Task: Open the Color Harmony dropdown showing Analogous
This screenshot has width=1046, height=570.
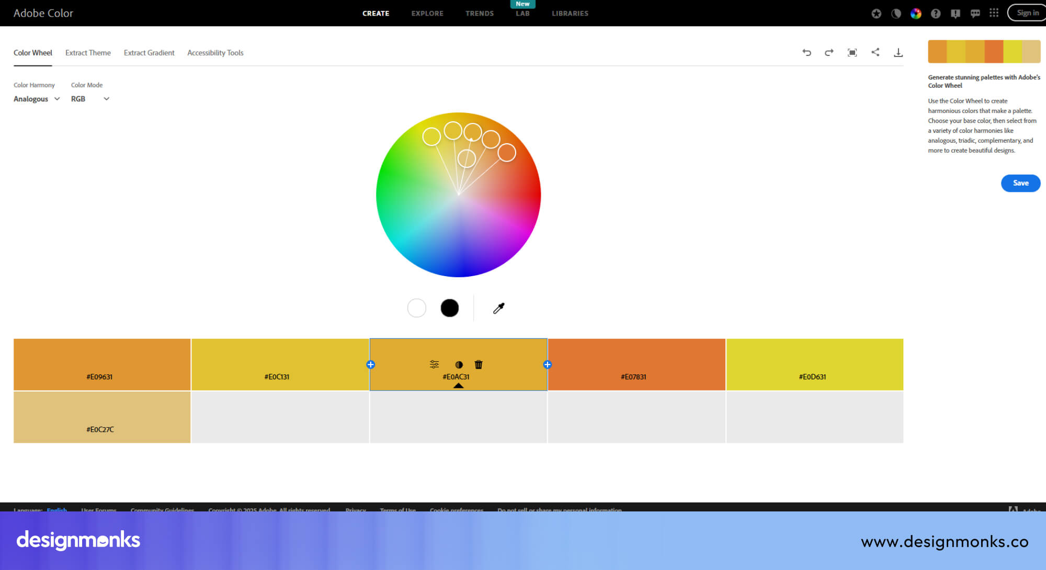Action: tap(36, 99)
